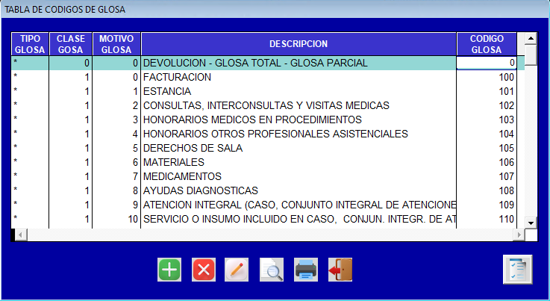Click motivo glosa cell 5
550x301 pixels.
[116, 148]
